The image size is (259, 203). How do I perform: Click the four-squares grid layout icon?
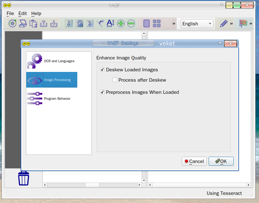coord(157,23)
